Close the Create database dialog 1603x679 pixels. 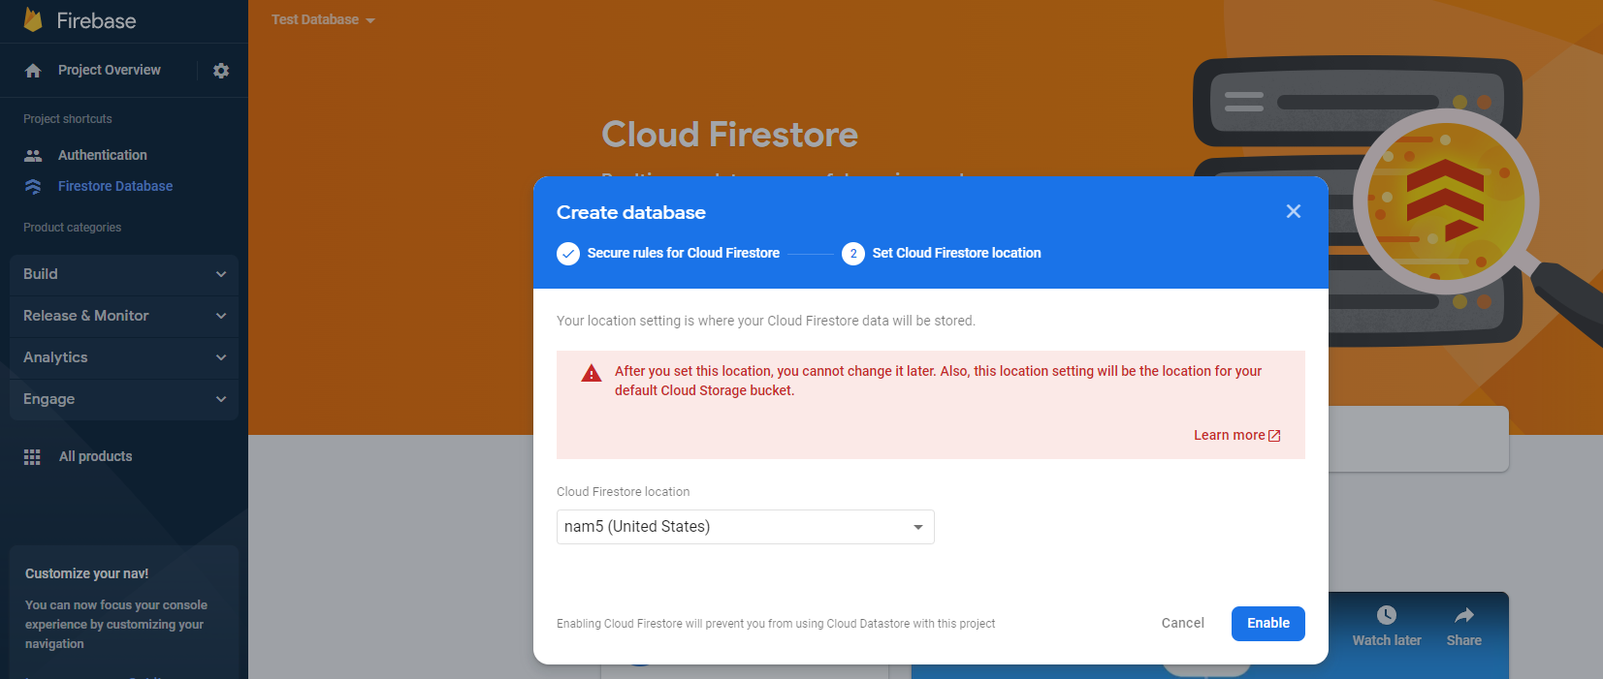coord(1294,211)
